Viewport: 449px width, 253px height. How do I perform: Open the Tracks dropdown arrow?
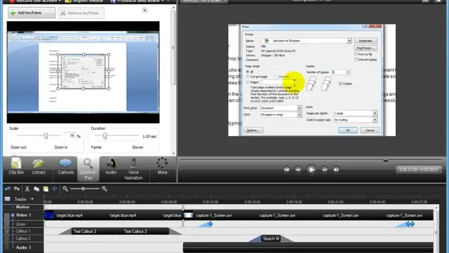tap(32, 199)
